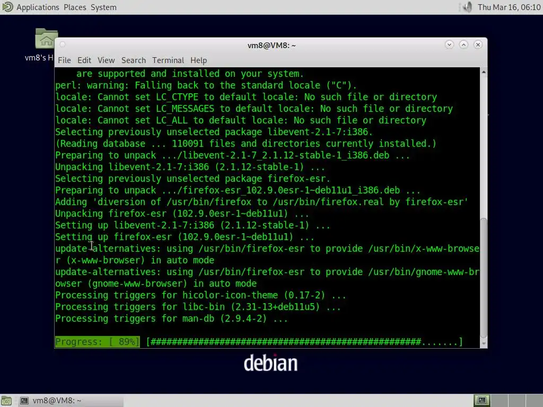Click the terminal title text vm8@VM8: ~
Screen dimensions: 543x407
(x=271, y=46)
